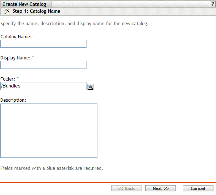
Task: Cancel the catalog creation wizard
Action: 198,188
